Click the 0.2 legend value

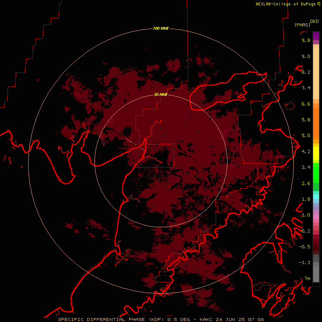coord(306,231)
